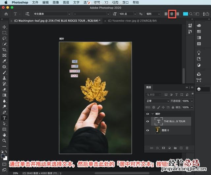Image resolution: width=211 pixels, height=175 pixels.
Task: Collapse the 树叶 group in Layers panel
Action: coord(152,114)
